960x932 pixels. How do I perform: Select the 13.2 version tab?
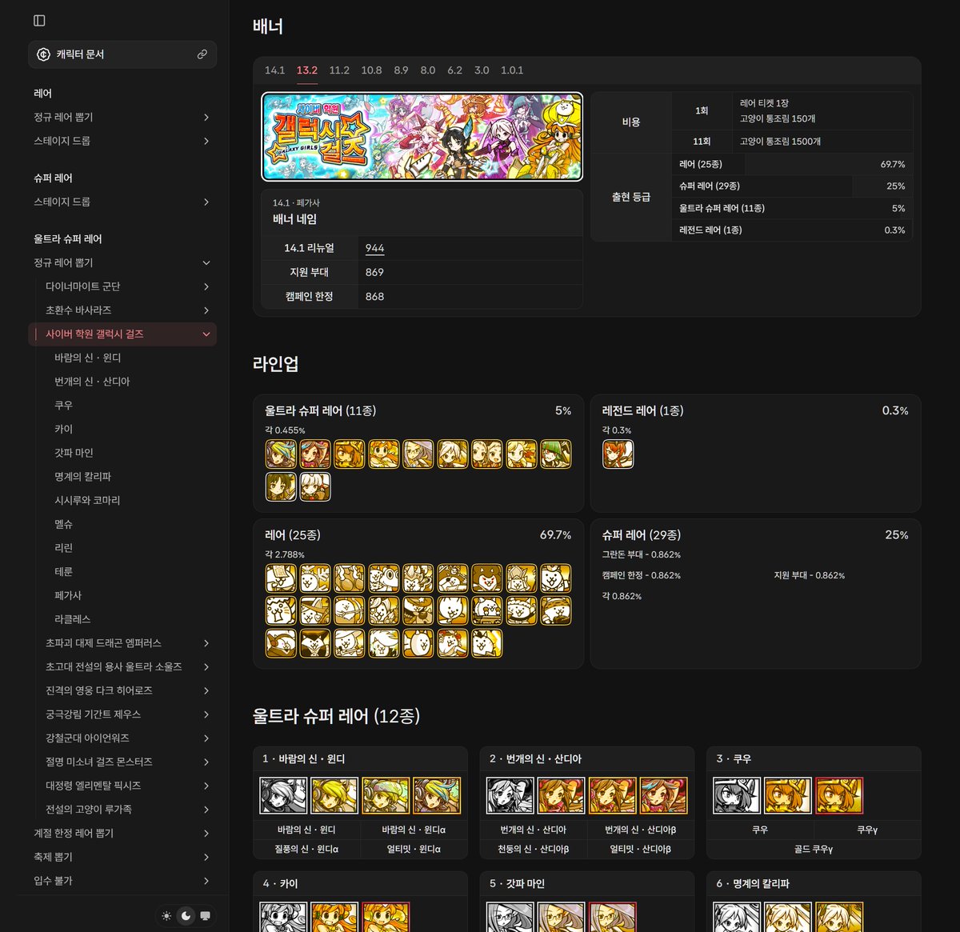(x=307, y=70)
